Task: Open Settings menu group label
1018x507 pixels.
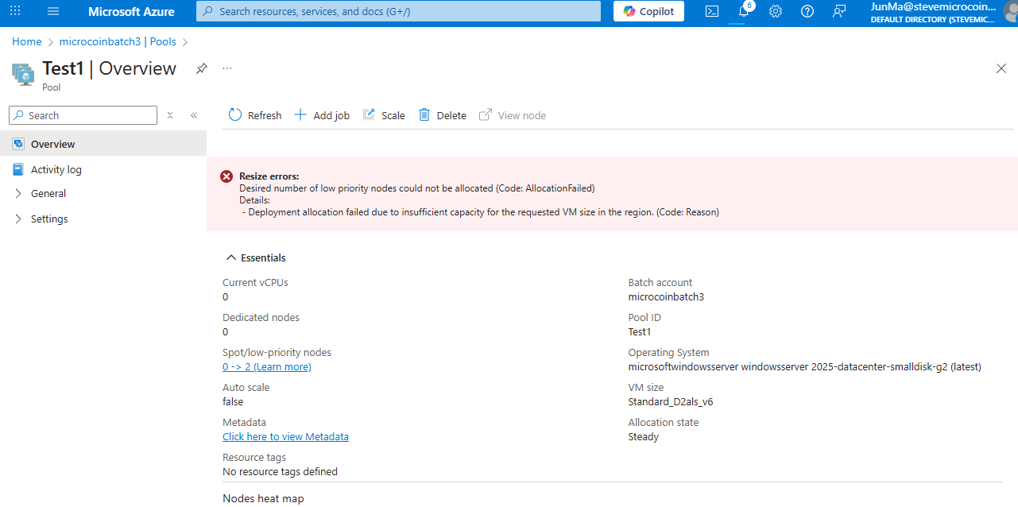Action: click(49, 219)
